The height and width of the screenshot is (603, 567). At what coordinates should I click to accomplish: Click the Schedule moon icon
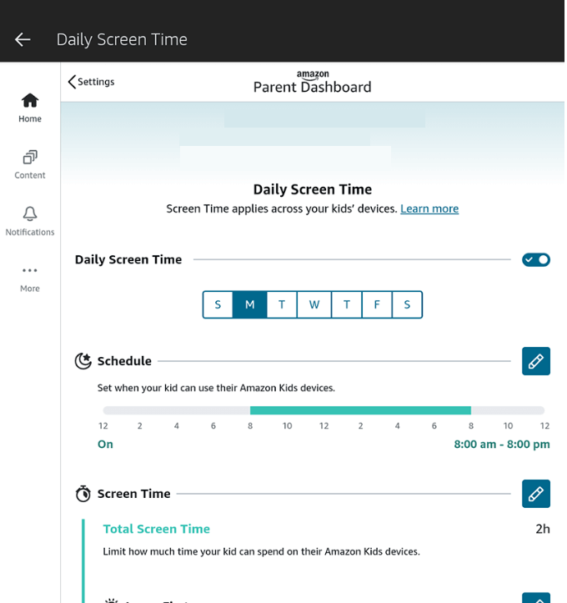pos(83,361)
